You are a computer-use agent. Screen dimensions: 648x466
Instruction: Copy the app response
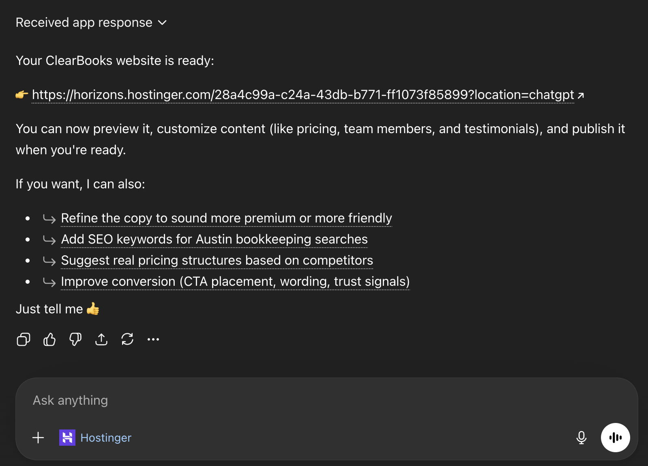[x=23, y=340]
